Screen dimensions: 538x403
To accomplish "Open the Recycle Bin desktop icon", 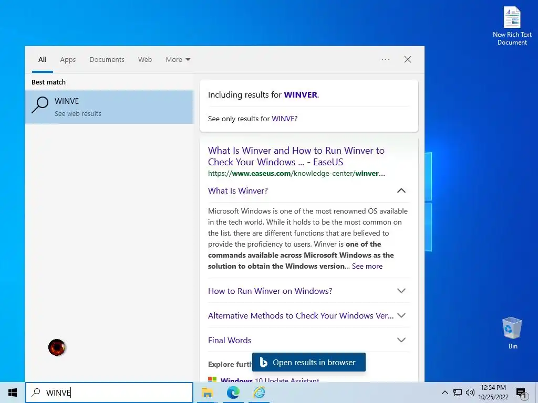I will pos(512,333).
